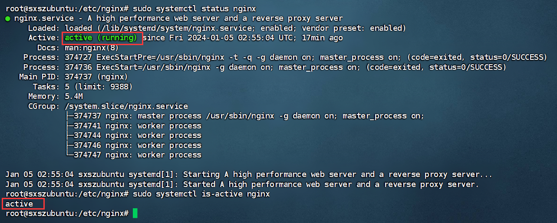Select the command 'sudo systemctl status nginx'

point(194,9)
